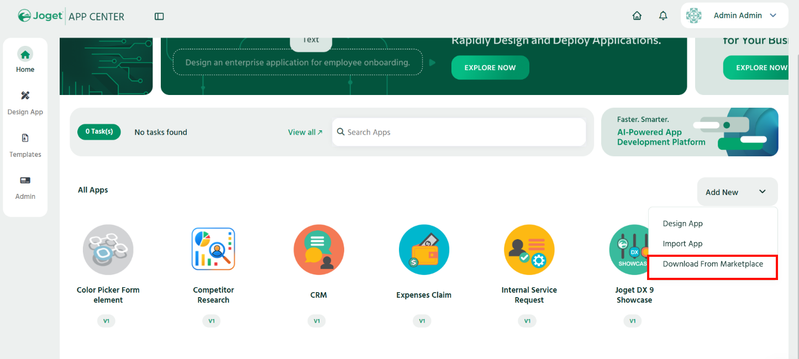Viewport: 799px width, 359px height.
Task: Open Color Picker Form element app
Action: (108, 250)
